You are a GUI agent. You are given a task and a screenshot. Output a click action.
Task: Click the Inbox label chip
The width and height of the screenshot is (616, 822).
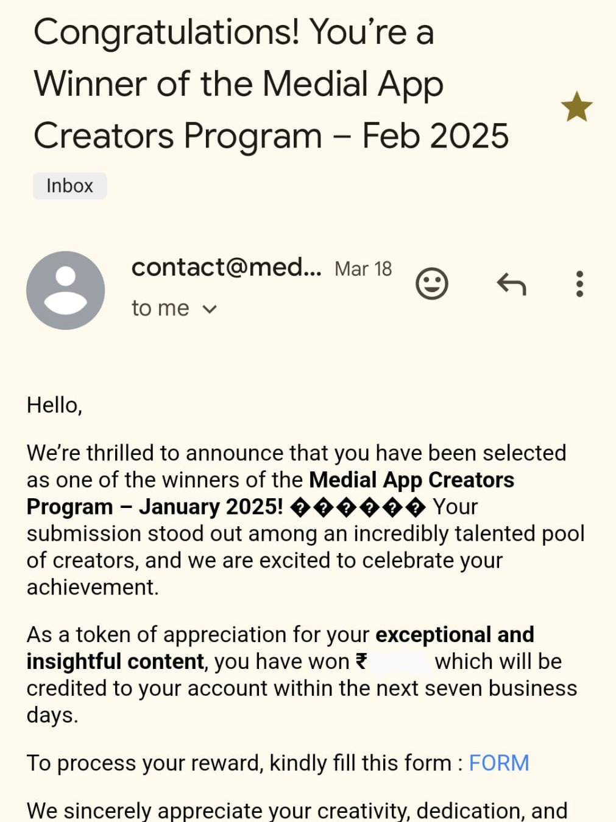pos(69,186)
